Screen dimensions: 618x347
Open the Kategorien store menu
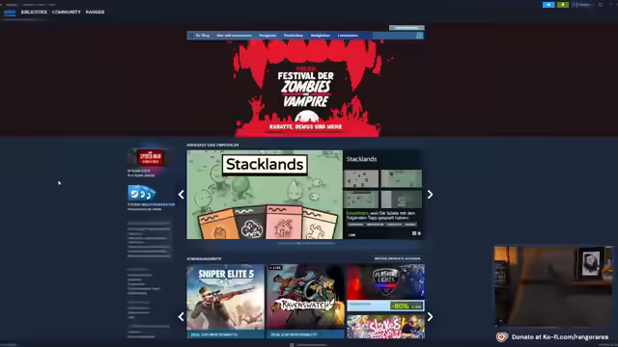[267, 36]
